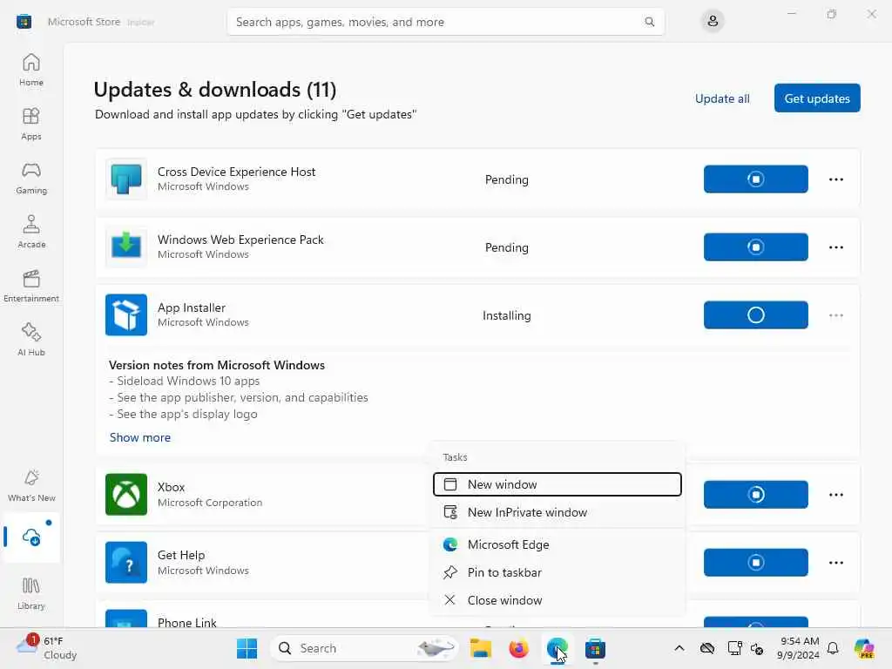This screenshot has height=669, width=892.
Task: Show hidden system tray icons chevron
Action: 679,648
